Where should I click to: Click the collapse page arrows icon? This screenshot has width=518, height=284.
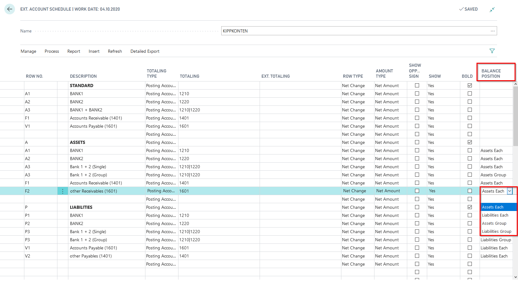(492, 10)
